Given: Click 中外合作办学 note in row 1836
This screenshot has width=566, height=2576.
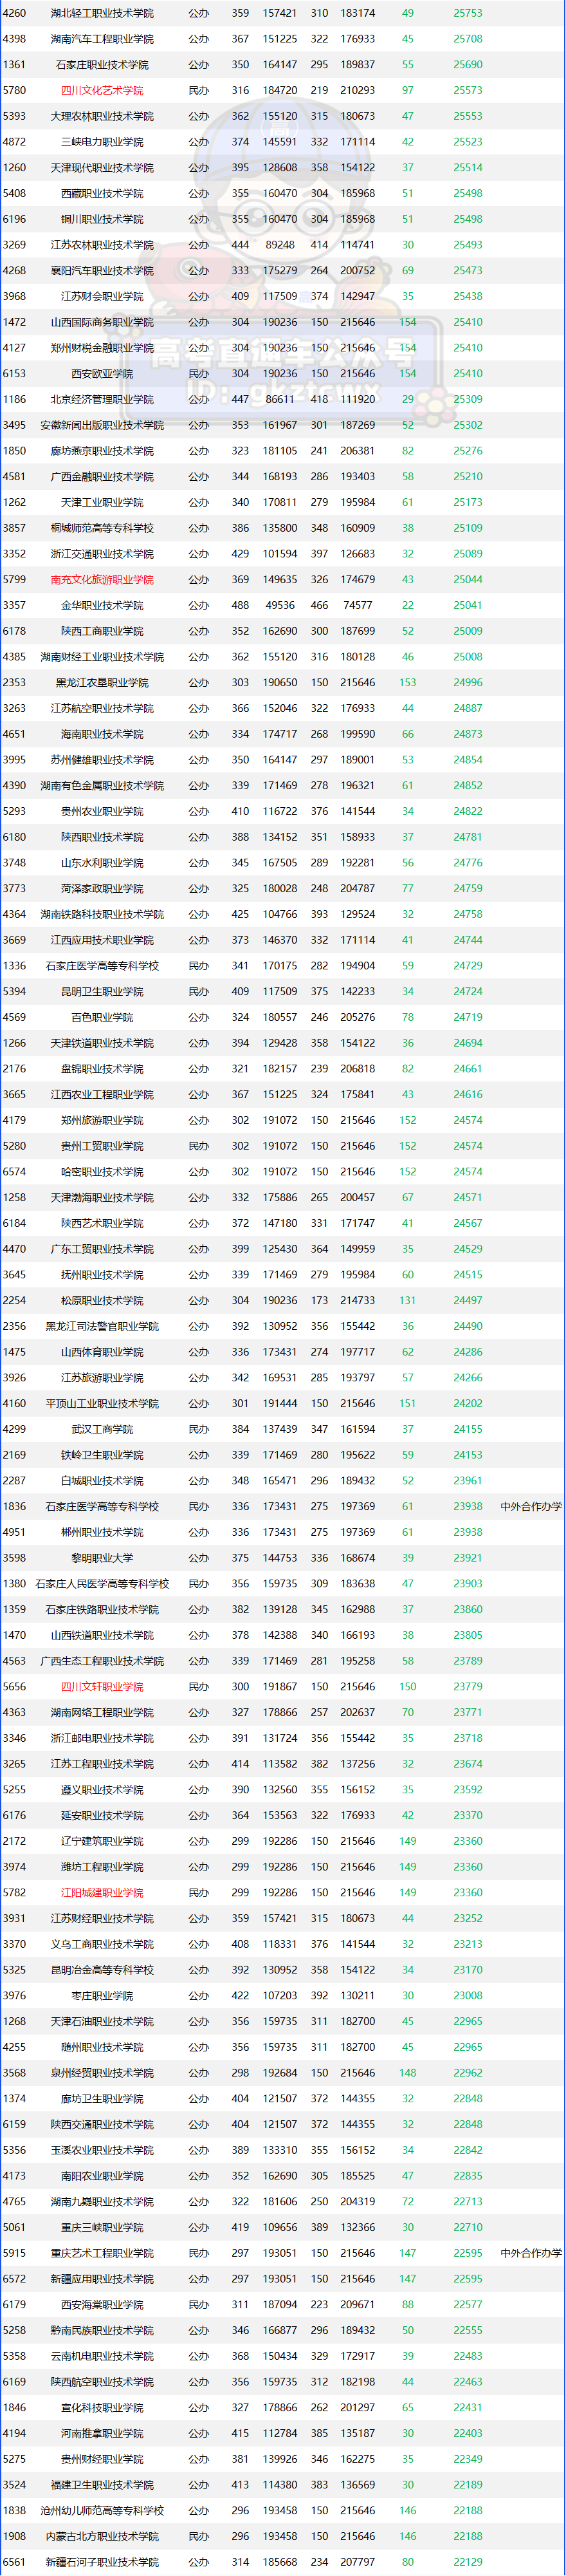Looking at the screenshot, I should tap(531, 1507).
